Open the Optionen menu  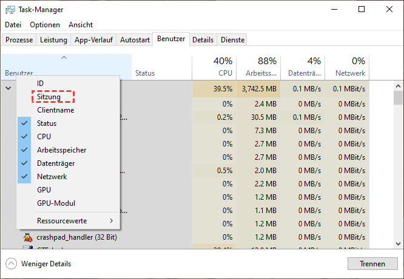(x=45, y=25)
